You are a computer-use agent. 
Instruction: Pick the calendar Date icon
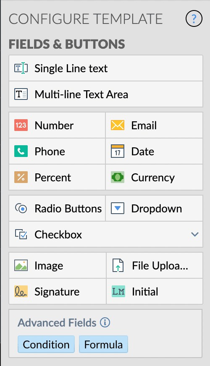coord(118,151)
